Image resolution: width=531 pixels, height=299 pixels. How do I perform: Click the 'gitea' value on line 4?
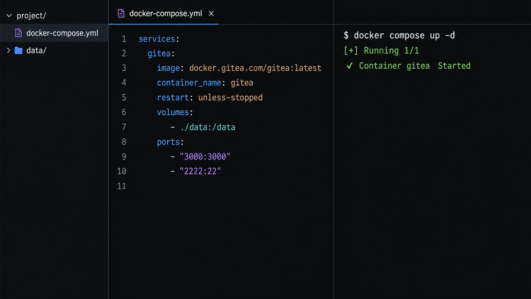click(x=242, y=83)
